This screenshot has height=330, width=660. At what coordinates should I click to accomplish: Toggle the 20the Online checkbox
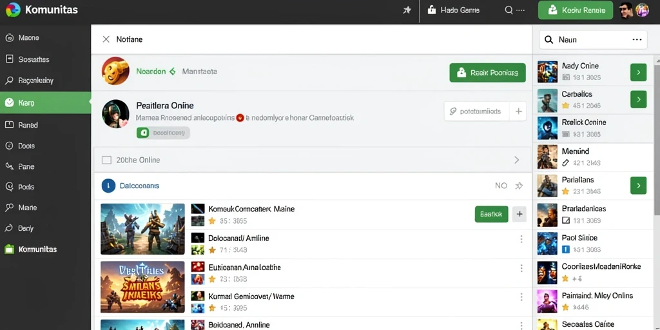pos(106,160)
